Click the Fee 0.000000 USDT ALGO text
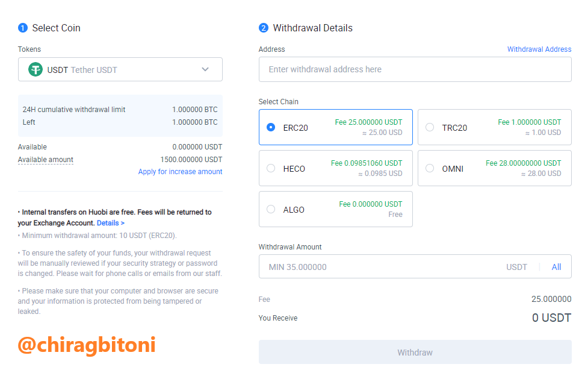 point(370,204)
